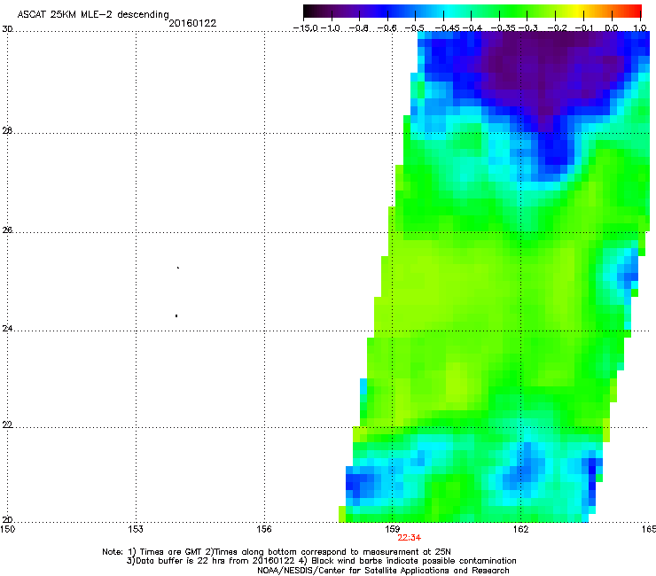Select the "-0.8" color scale label

pyautogui.click(x=359, y=28)
